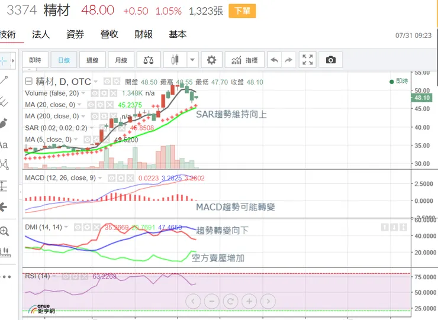Select the 週線 weekly interval
Screen dimensions: 438x320
92,60
